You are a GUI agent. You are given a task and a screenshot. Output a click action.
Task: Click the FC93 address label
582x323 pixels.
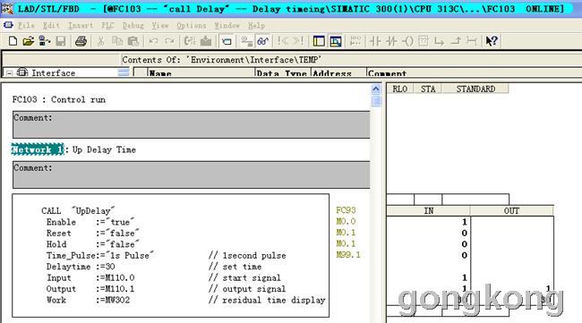(346, 210)
